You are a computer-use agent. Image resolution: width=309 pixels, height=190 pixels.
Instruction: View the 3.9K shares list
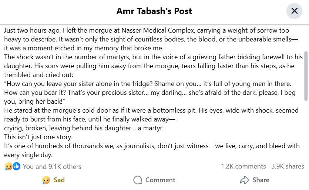click(x=288, y=166)
